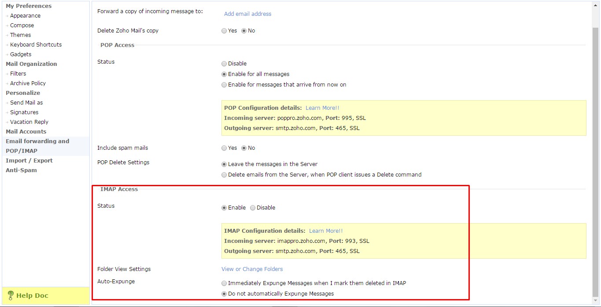The height and width of the screenshot is (307, 601).
Task: Open Import / Export section
Action: click(29, 161)
